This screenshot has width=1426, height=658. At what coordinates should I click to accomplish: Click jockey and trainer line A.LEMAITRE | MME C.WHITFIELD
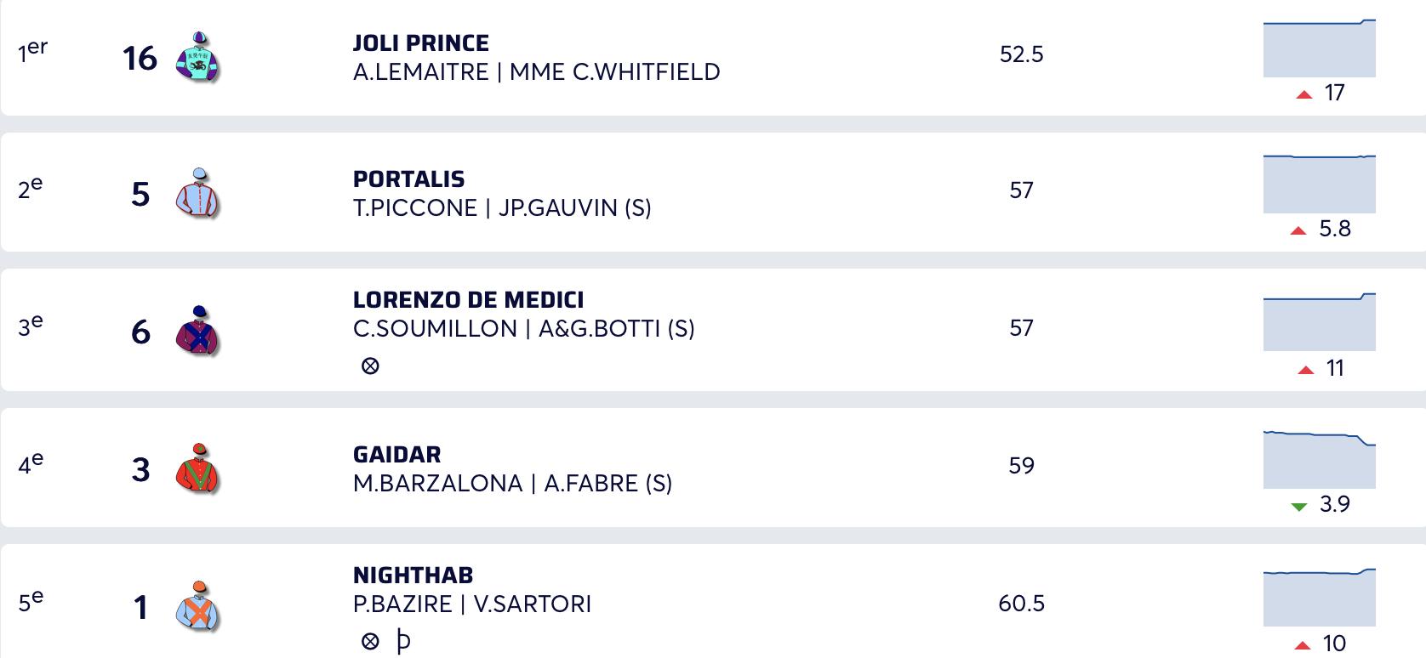click(x=536, y=72)
